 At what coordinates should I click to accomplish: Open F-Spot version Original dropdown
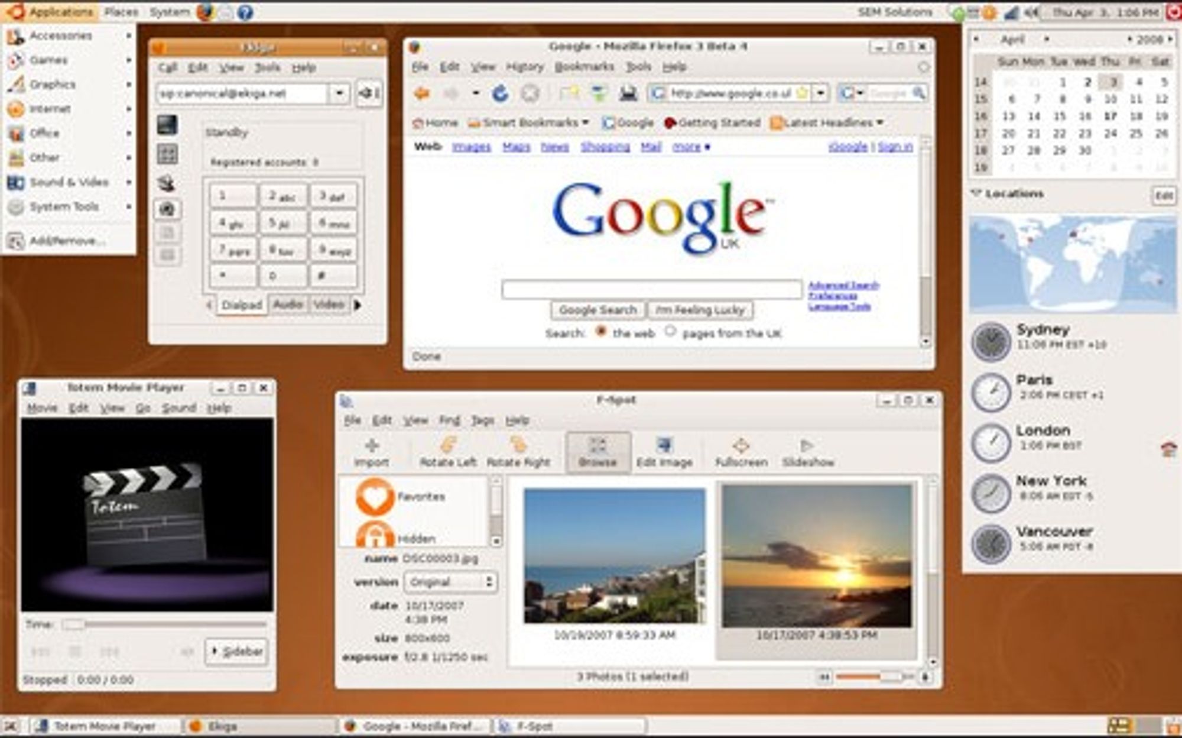tap(450, 582)
